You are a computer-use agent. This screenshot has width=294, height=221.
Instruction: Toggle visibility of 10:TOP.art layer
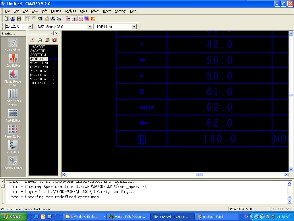53,83
